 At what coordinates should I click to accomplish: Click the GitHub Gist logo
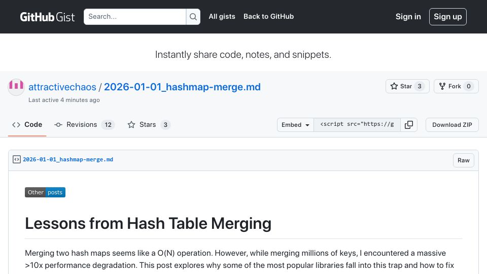click(47, 17)
